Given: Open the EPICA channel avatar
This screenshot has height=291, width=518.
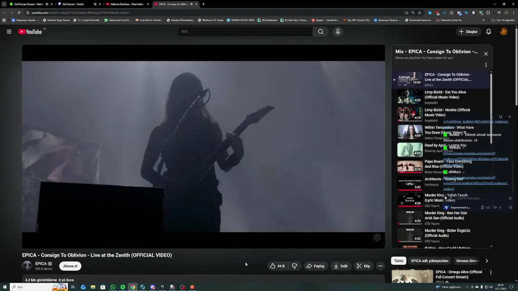Looking at the screenshot, I should (27, 266).
